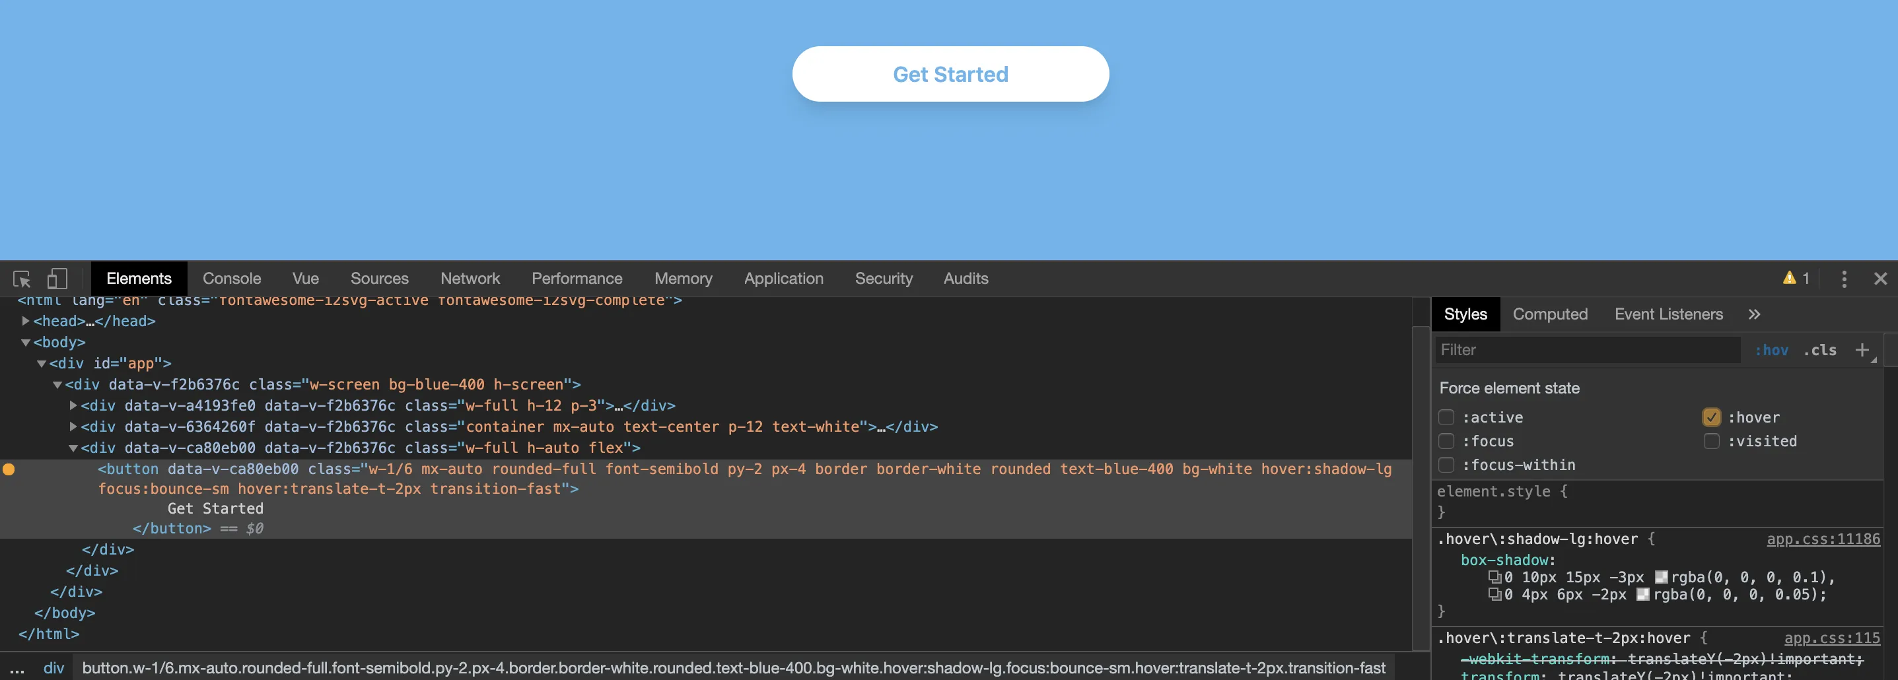1898x680 pixels.
Task: Click the breadcrumb ellipsis overflow icon
Action: coord(17,669)
